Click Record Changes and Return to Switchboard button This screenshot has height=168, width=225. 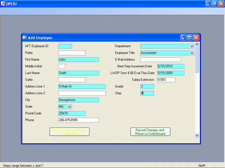(150, 132)
